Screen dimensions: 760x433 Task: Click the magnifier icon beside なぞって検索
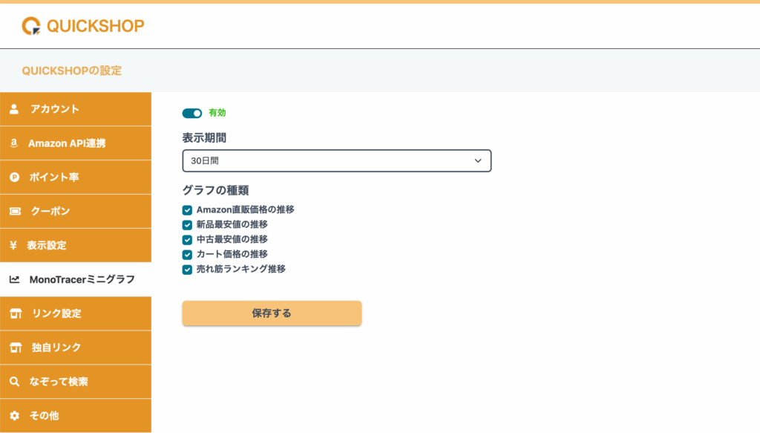point(15,382)
